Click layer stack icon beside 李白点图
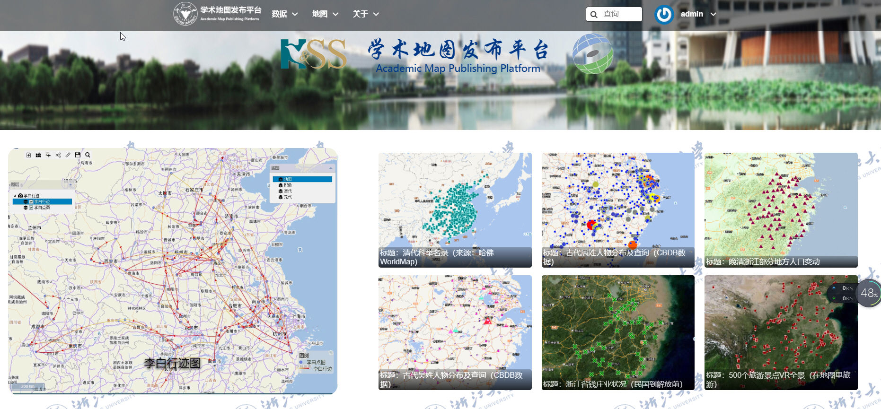 pyautogui.click(x=26, y=208)
